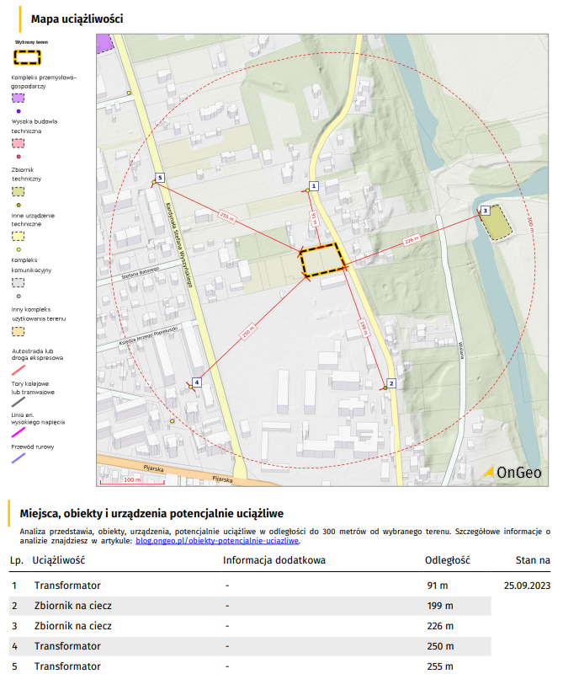
Task: Click the '100 m' map scale bar
Action: pyautogui.click(x=132, y=480)
